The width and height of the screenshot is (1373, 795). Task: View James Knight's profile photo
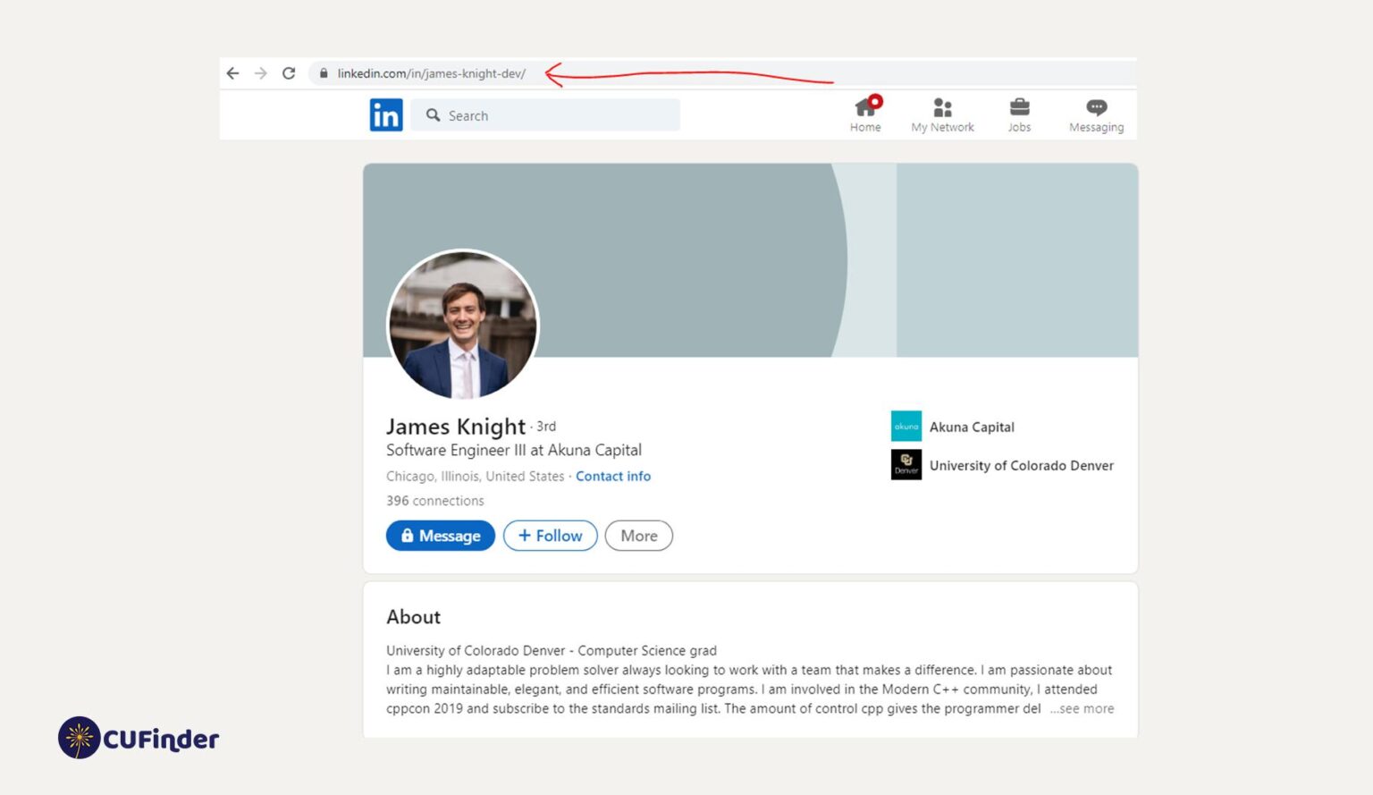click(x=463, y=325)
